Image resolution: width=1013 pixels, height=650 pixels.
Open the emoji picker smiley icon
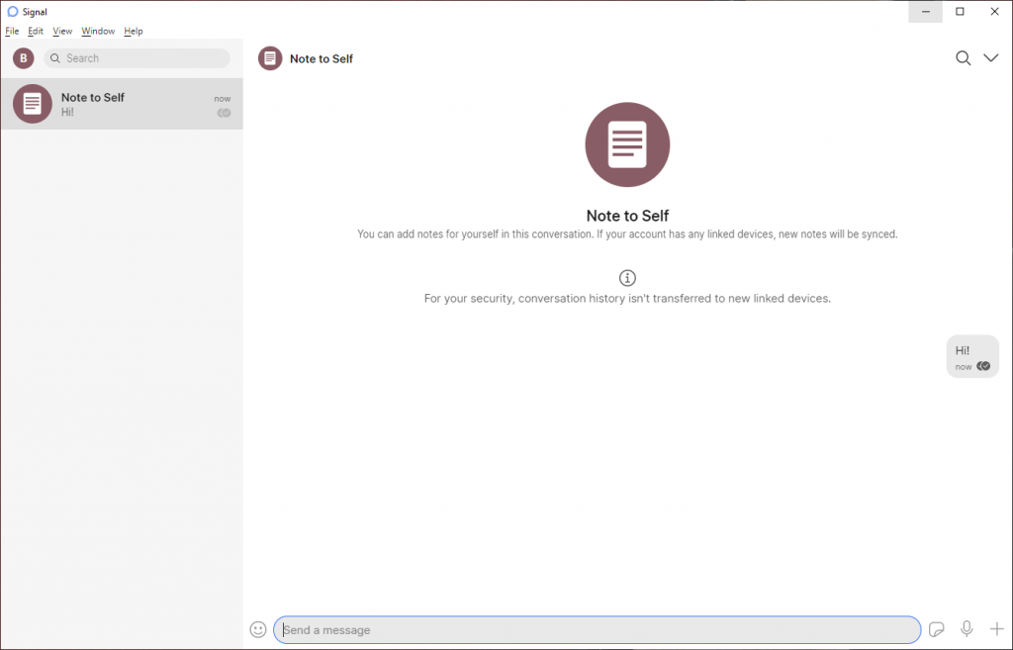258,629
